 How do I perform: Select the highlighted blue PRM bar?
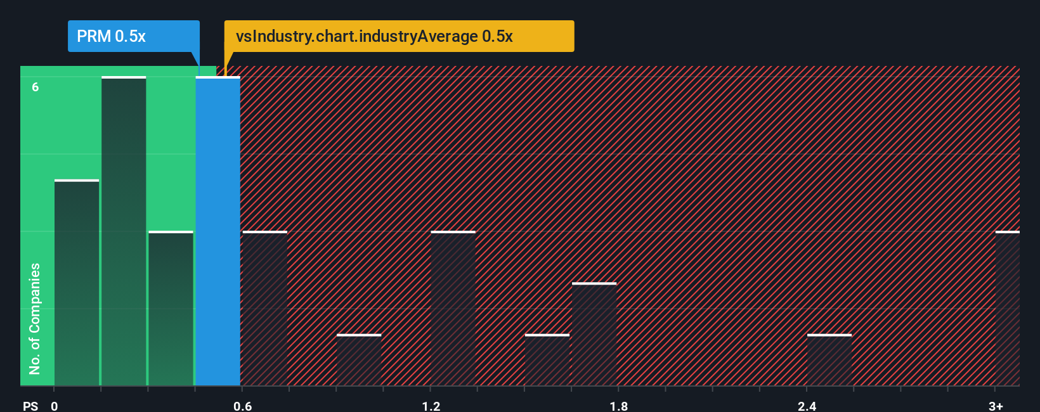(x=218, y=231)
